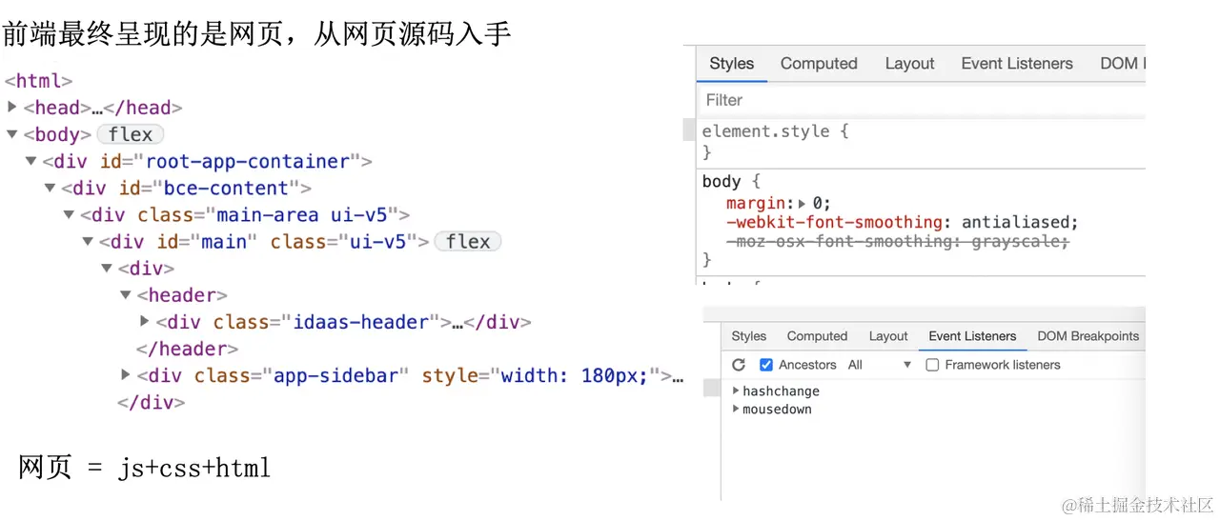Expand the mousedown event listener
The height and width of the screenshot is (521, 1220).
pos(736,409)
